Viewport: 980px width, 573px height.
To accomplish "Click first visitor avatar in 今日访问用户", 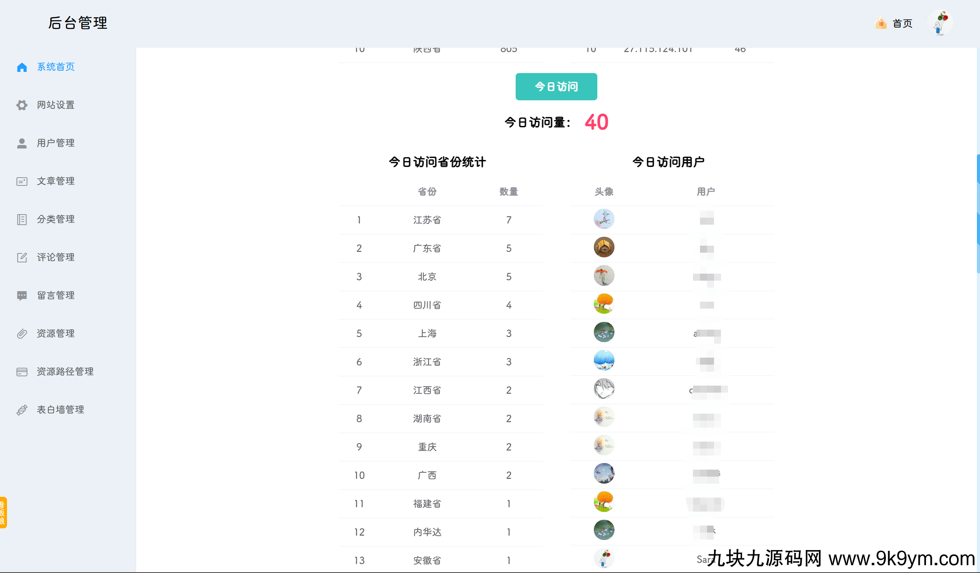I will (604, 219).
